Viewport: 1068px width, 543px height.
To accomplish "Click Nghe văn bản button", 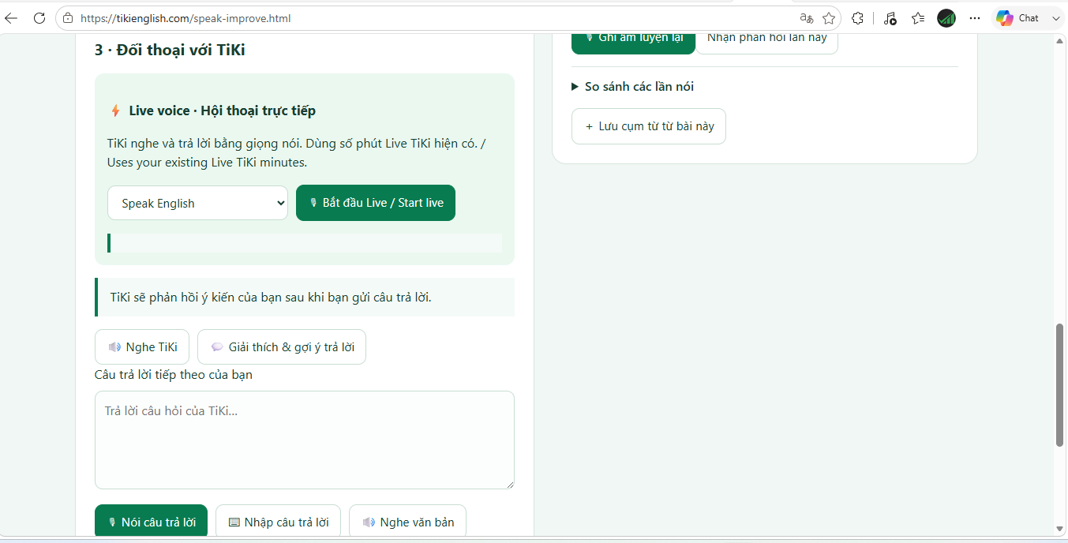I will pos(407,521).
